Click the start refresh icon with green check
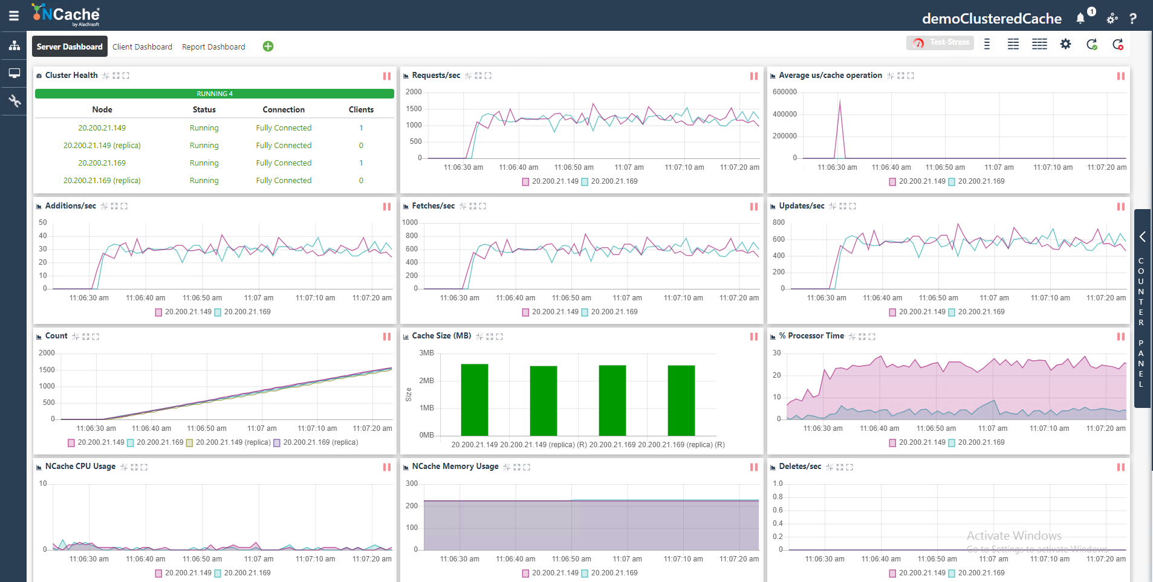 click(1092, 44)
